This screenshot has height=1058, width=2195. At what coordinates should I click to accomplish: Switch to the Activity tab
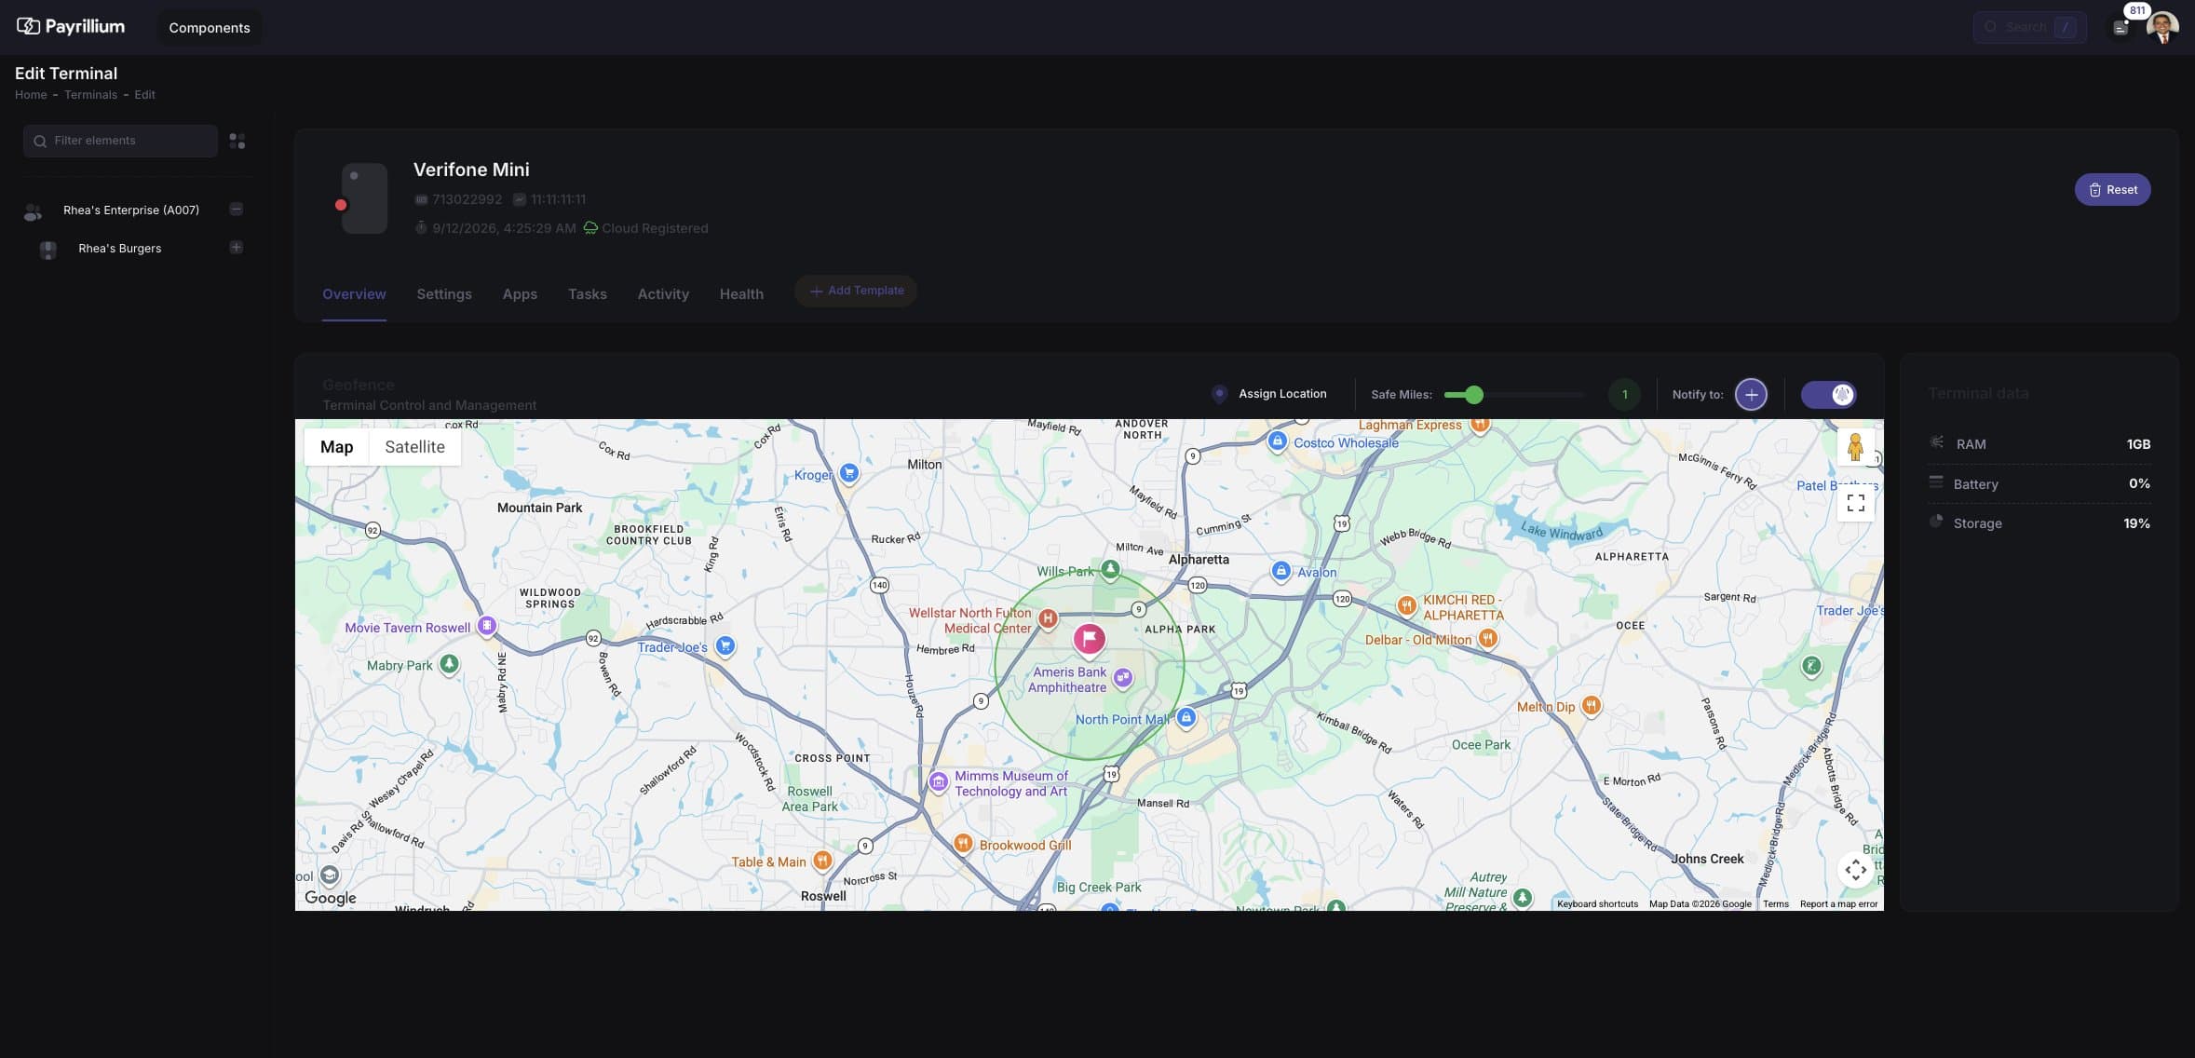[x=663, y=294]
